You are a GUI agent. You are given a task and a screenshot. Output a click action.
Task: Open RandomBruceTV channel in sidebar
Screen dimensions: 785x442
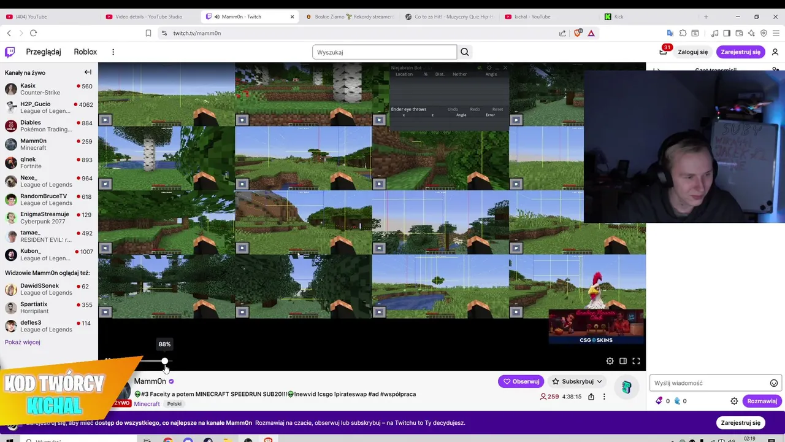(49, 200)
